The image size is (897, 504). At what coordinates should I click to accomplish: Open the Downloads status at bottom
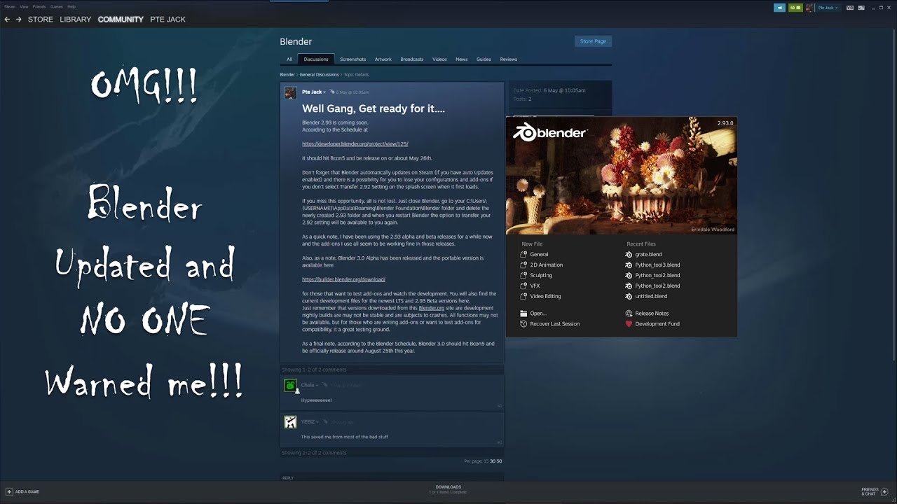(x=448, y=489)
